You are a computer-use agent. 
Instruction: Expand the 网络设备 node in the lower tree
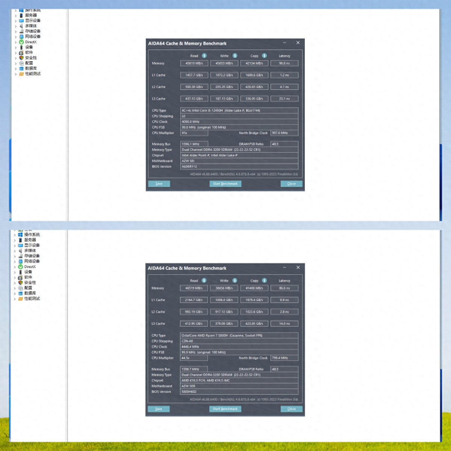(15, 262)
